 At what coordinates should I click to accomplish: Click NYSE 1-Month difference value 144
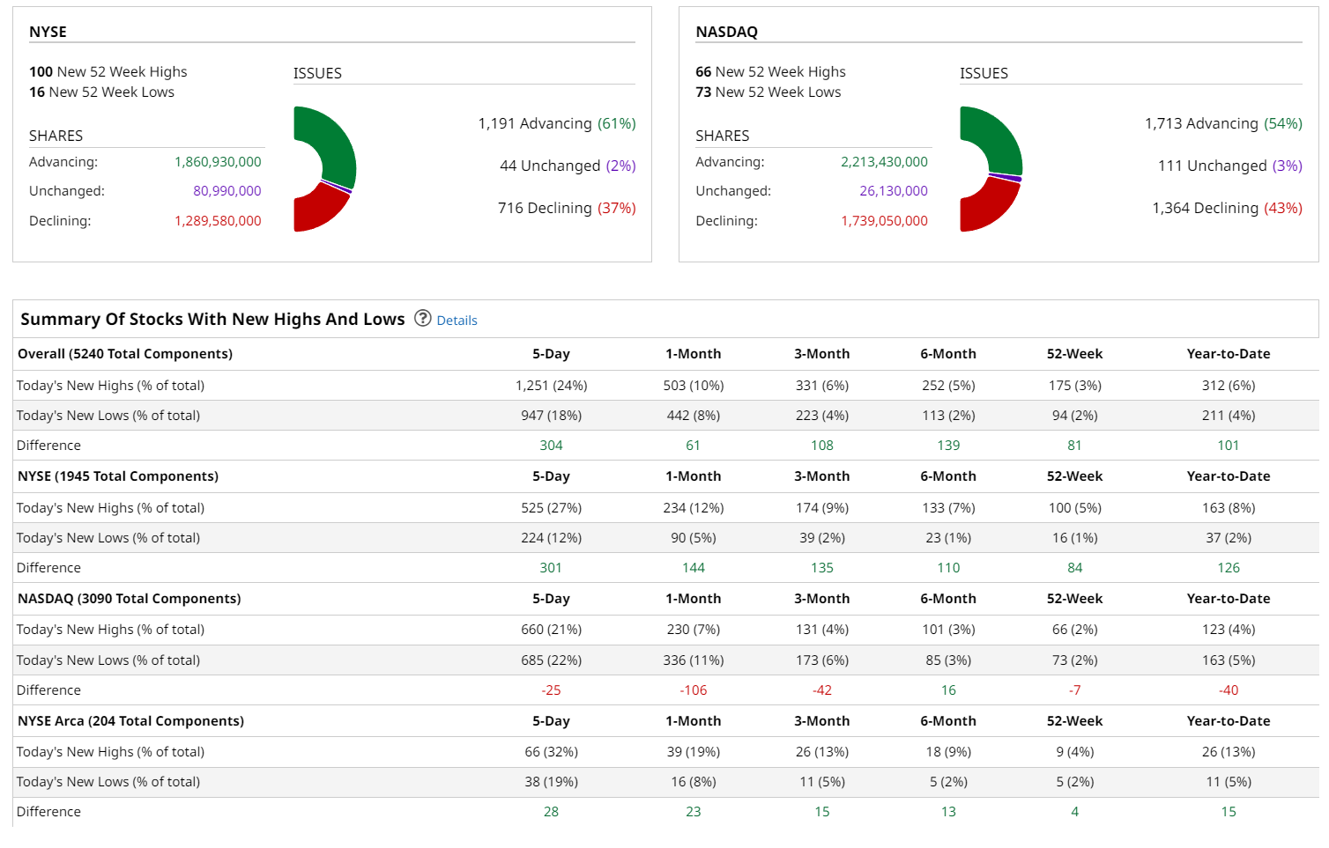pos(694,568)
